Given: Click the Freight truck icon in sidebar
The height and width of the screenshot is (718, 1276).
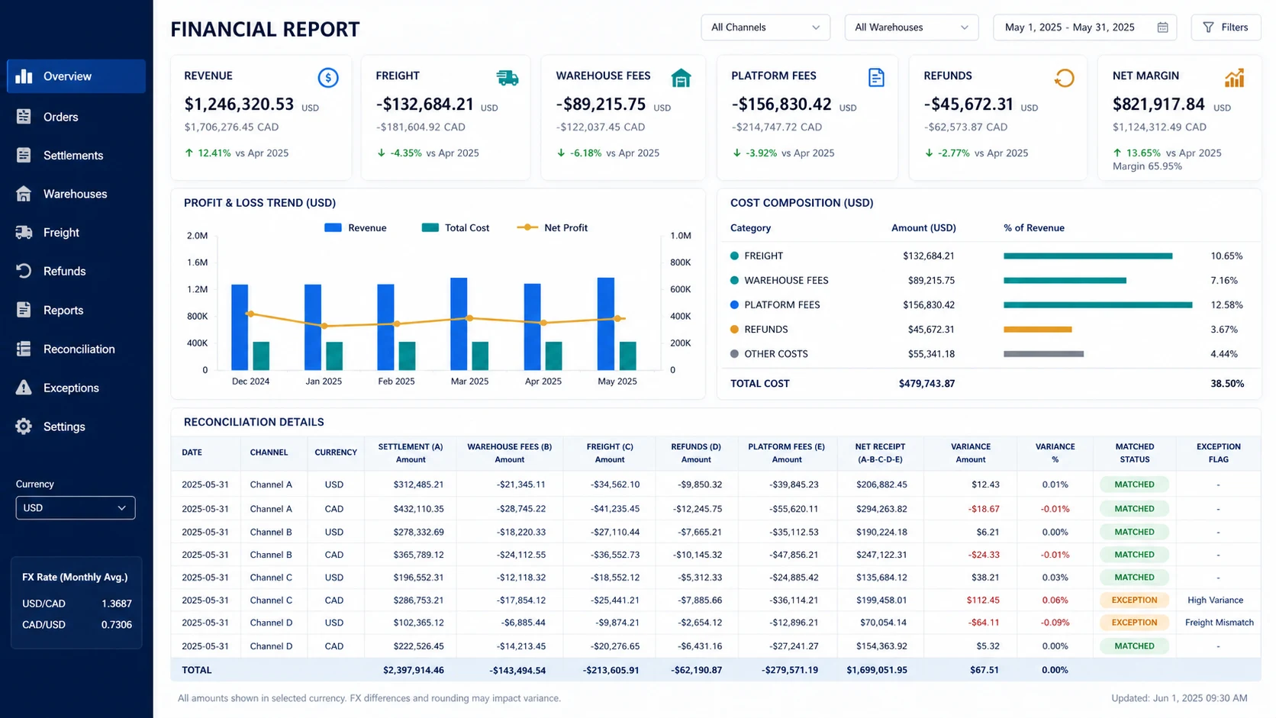Looking at the screenshot, I should click(24, 233).
